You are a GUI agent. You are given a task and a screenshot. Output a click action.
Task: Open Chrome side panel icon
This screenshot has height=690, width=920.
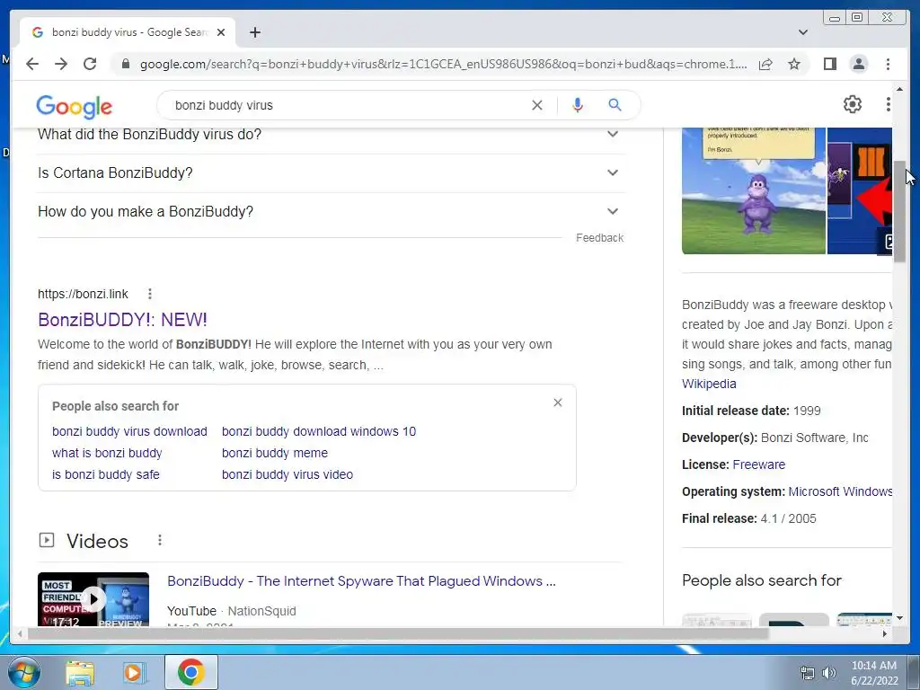(x=829, y=64)
